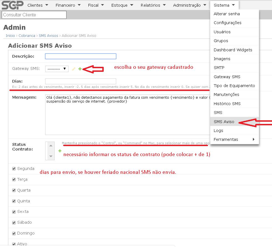Open SMS Avisos breadcrumb link
This screenshot has height=247, width=272.
[x=48, y=36]
